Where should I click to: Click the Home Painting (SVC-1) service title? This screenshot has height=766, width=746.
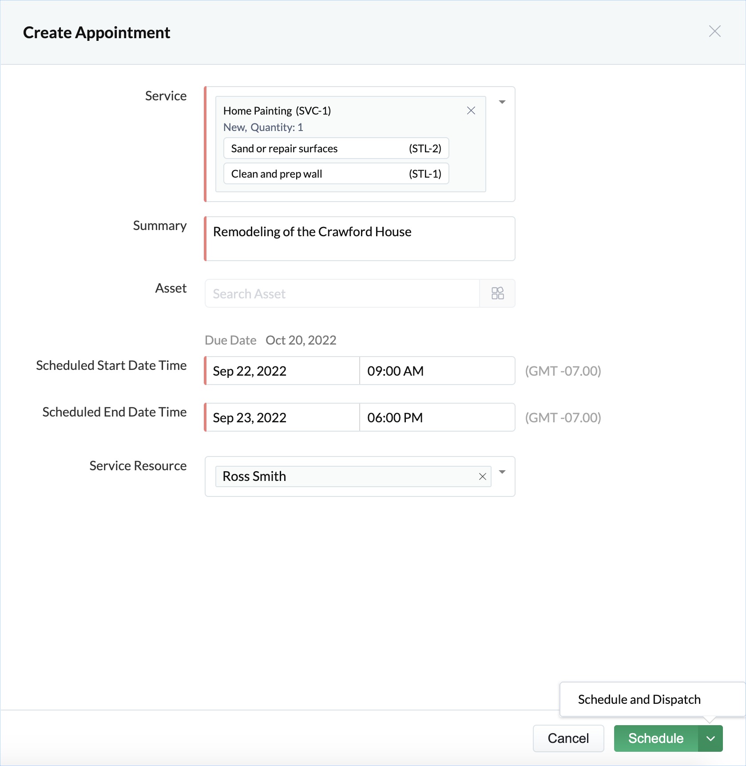point(277,111)
